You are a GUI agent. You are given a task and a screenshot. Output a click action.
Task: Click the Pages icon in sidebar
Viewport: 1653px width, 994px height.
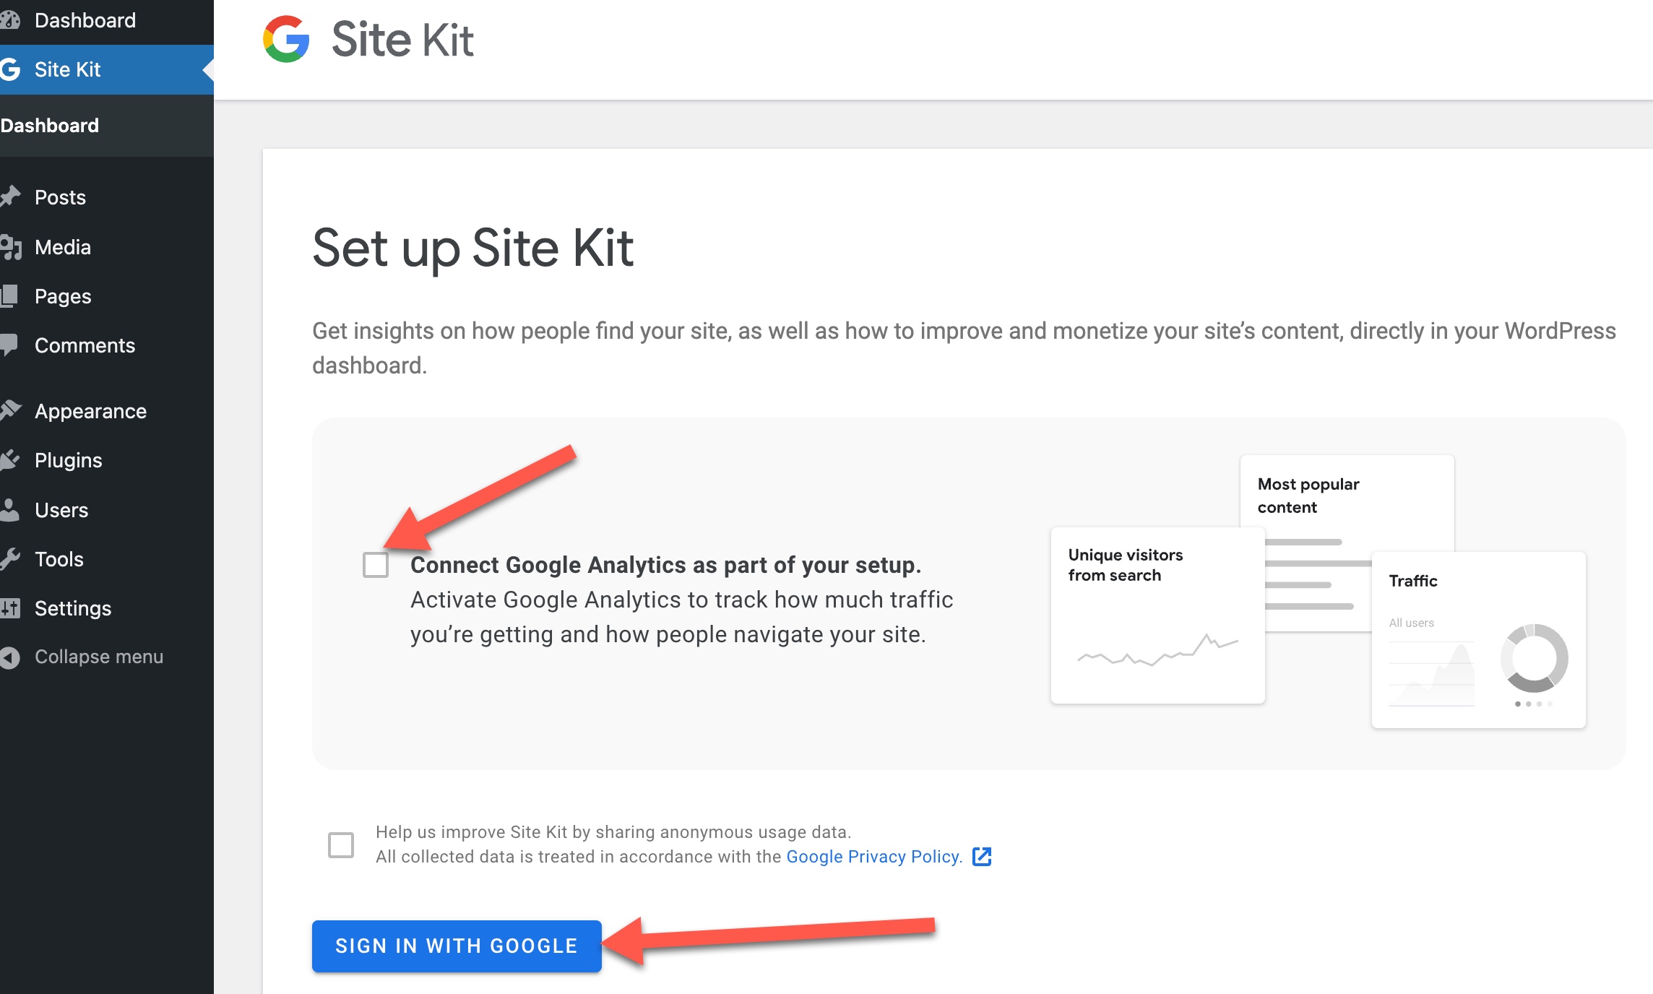point(9,296)
